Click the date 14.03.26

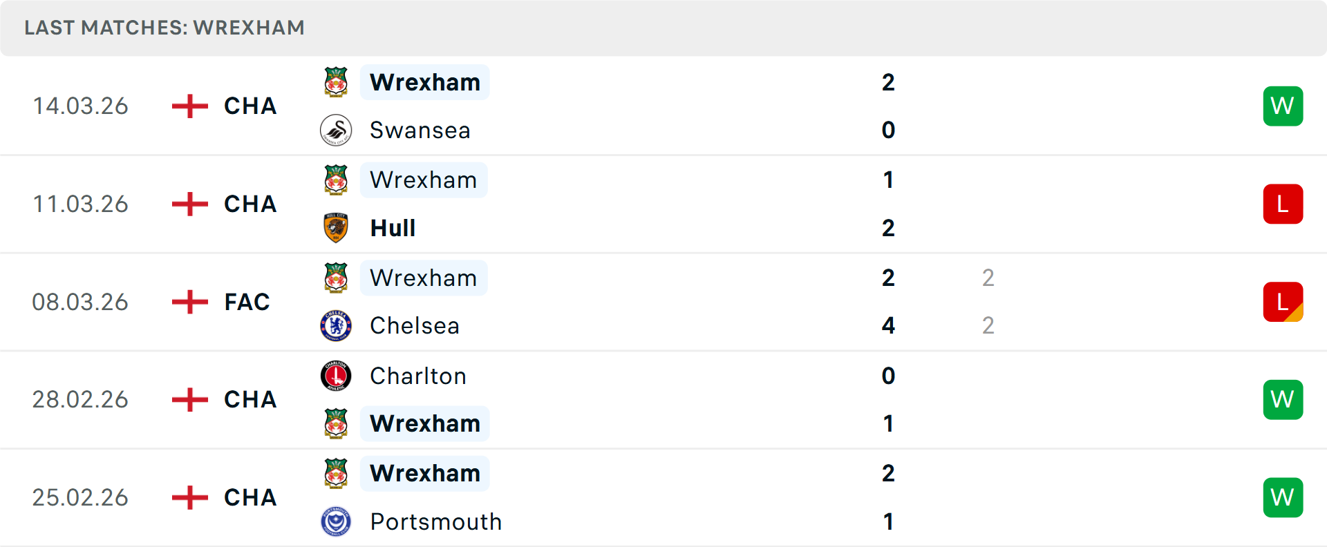click(x=80, y=106)
